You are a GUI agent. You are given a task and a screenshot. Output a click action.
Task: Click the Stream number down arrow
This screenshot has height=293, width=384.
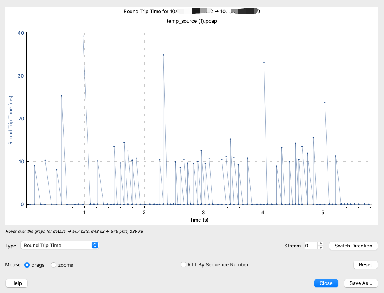320,247
